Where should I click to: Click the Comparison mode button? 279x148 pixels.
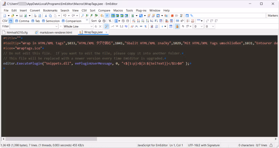point(72,21)
